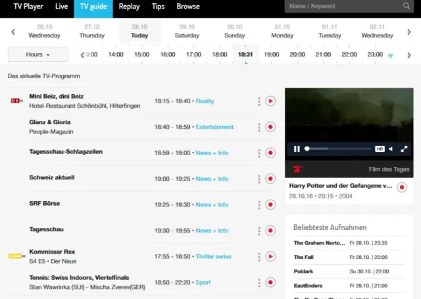421x299 pixels.
Task: Open EastEnders recording entry
Action: click(x=349, y=286)
